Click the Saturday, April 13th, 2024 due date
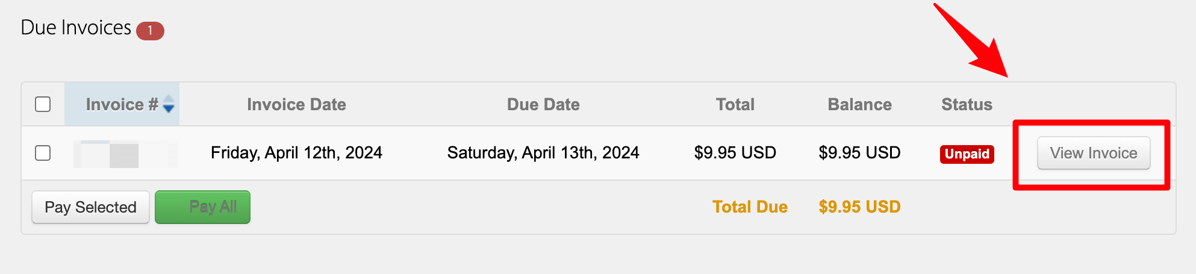The image size is (1196, 274). click(543, 153)
